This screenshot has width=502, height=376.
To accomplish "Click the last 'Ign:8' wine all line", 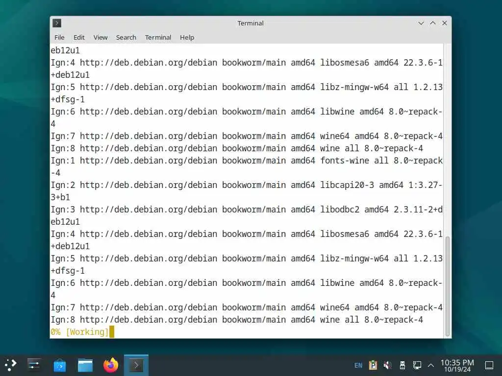I will (x=237, y=320).
